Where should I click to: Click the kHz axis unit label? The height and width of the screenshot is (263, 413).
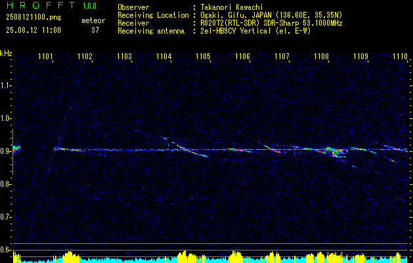[6, 53]
